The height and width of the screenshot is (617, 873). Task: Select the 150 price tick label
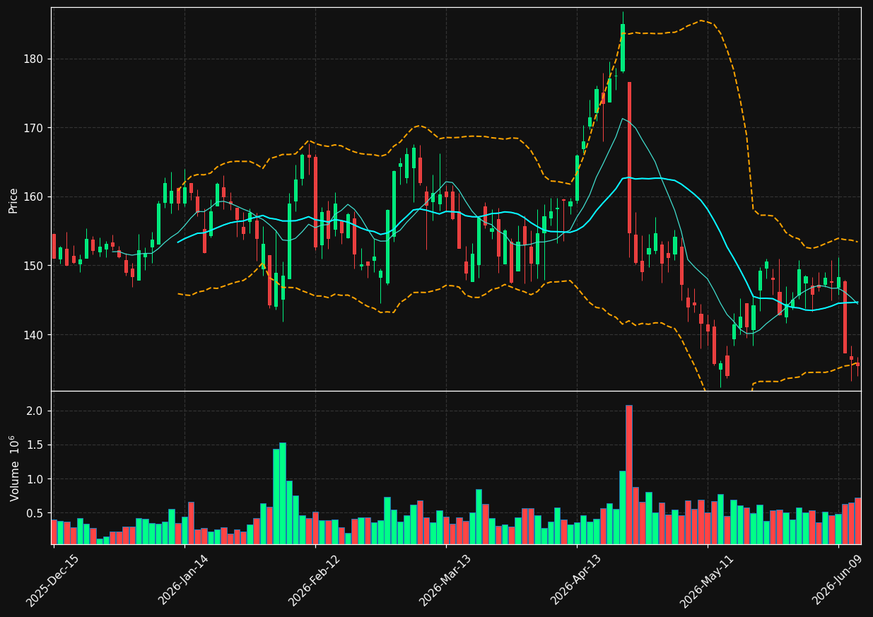tap(35, 266)
